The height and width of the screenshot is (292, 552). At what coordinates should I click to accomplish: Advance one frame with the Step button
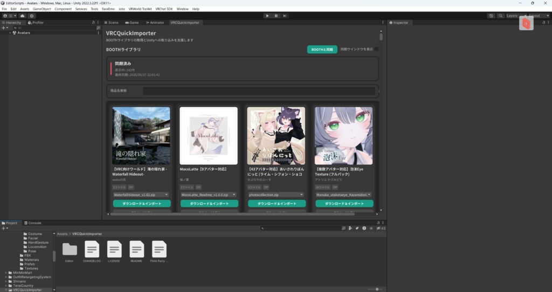285,16
